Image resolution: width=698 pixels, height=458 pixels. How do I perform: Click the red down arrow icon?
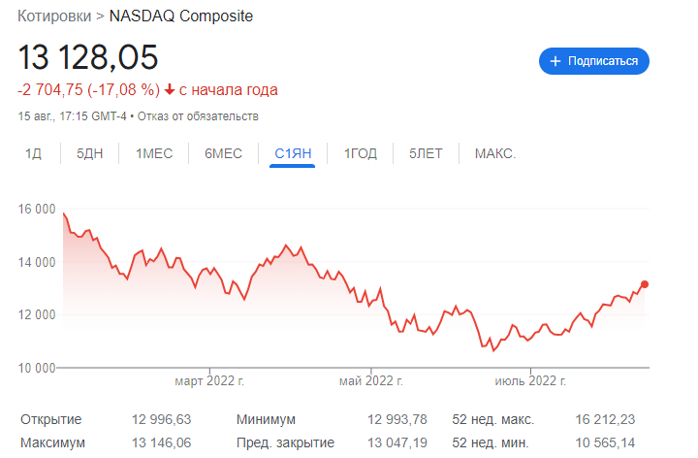click(170, 90)
